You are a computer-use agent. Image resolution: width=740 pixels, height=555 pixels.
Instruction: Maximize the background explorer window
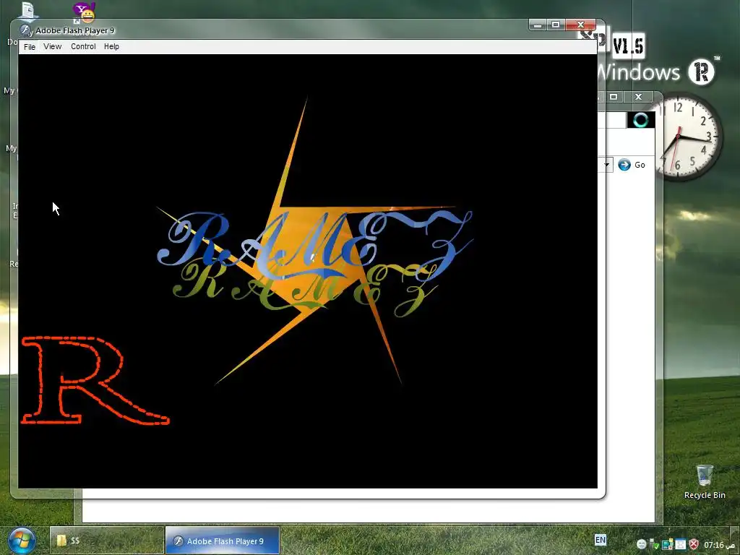pyautogui.click(x=614, y=97)
